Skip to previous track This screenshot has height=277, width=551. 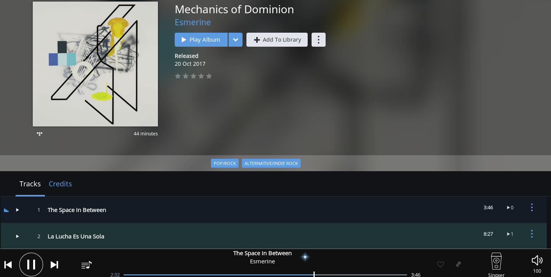tap(8, 265)
